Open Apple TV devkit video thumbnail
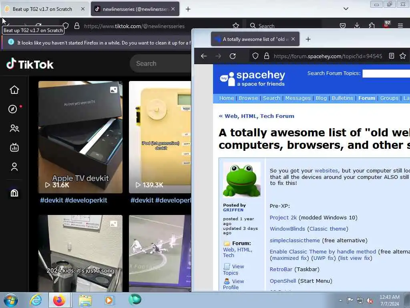This screenshot has height=308, width=410. [x=80, y=137]
